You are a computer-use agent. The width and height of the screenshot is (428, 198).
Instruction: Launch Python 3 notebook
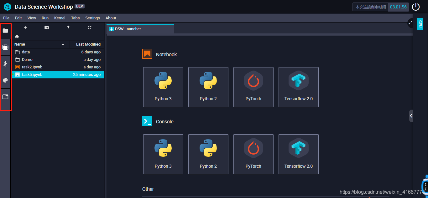click(163, 87)
